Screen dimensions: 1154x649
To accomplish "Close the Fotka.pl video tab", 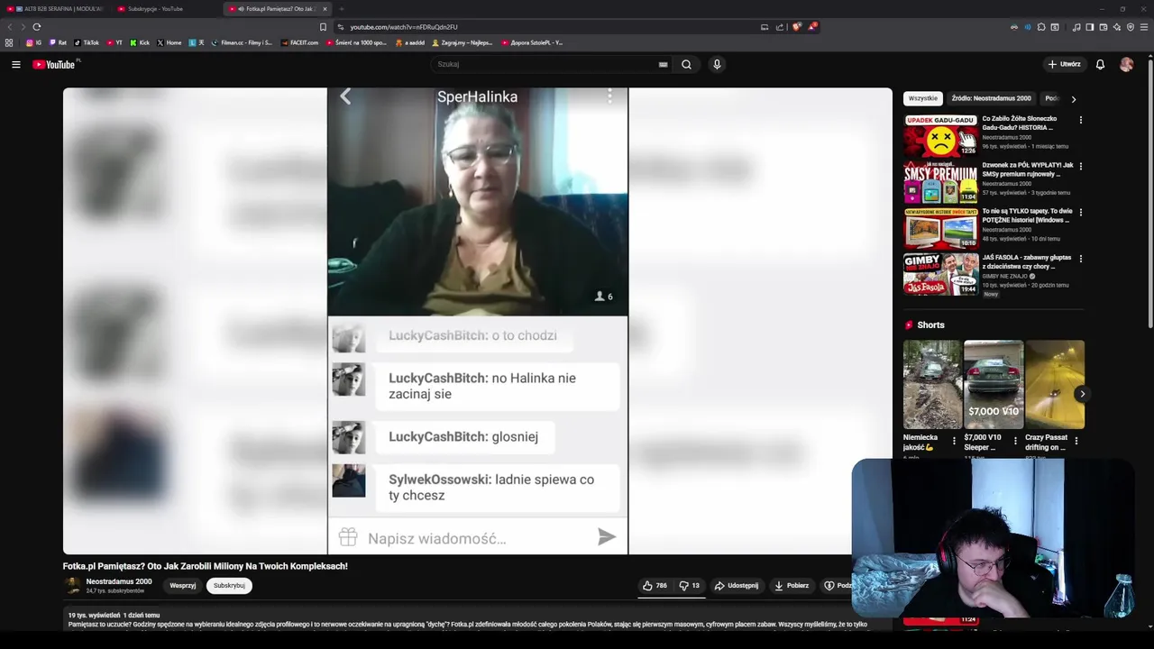I will coord(325,9).
